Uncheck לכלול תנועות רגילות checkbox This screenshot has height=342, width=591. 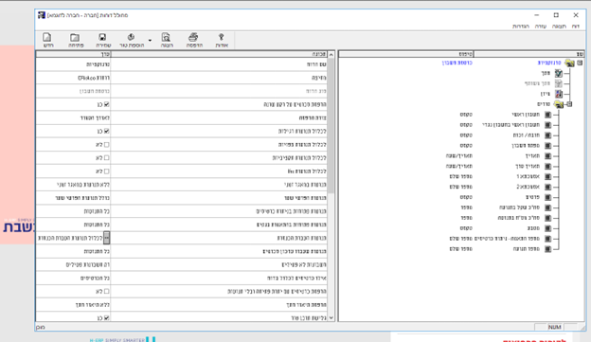107,132
